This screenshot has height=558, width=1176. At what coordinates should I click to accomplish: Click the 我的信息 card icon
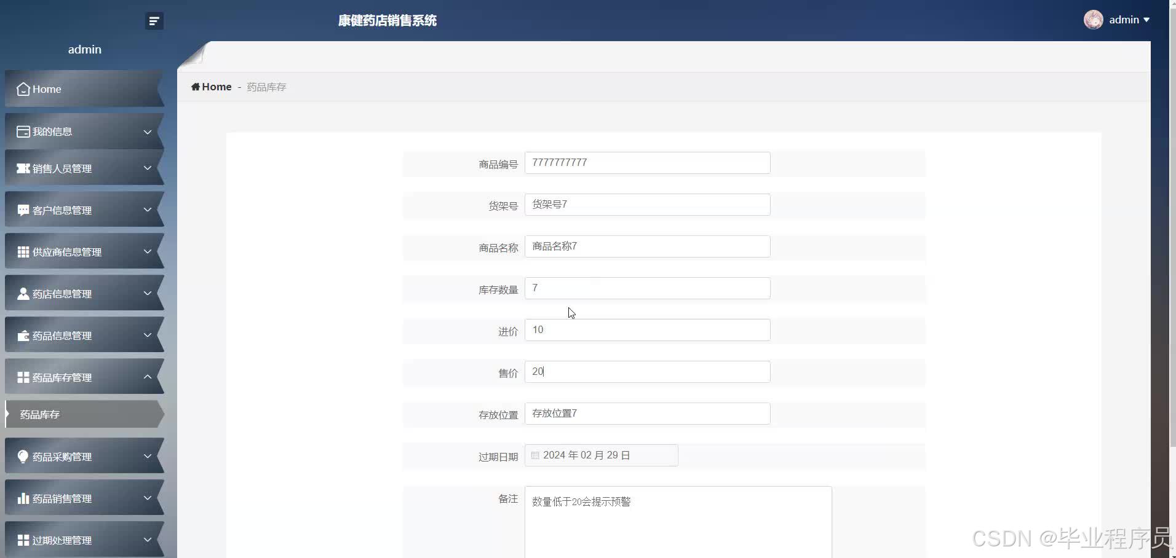(23, 132)
